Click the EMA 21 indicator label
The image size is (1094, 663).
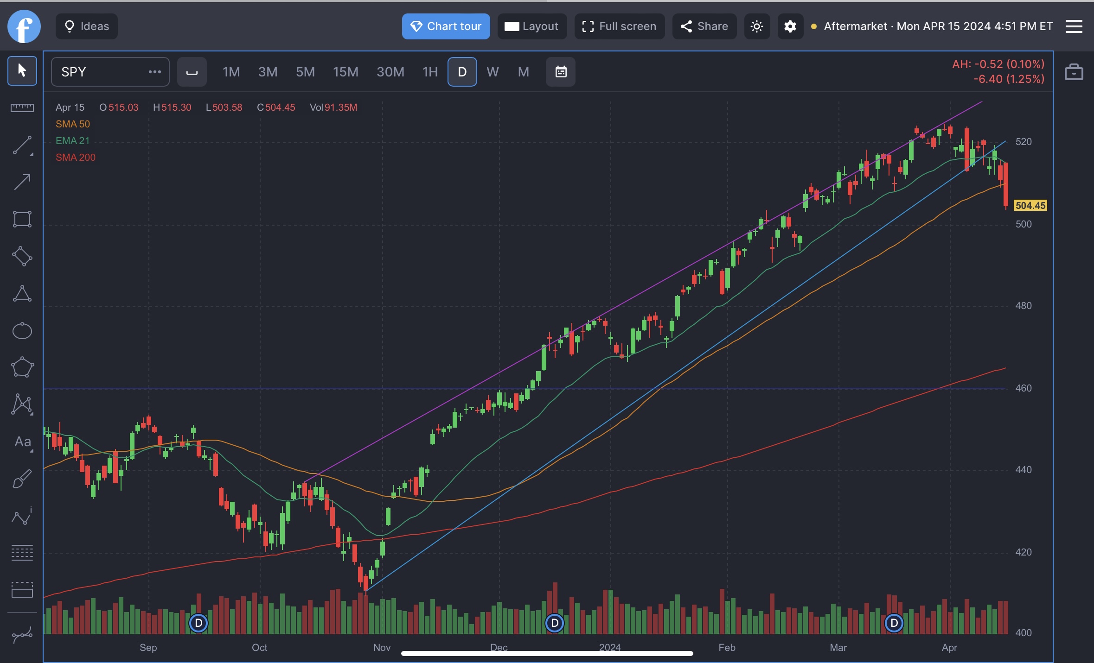[x=72, y=141]
